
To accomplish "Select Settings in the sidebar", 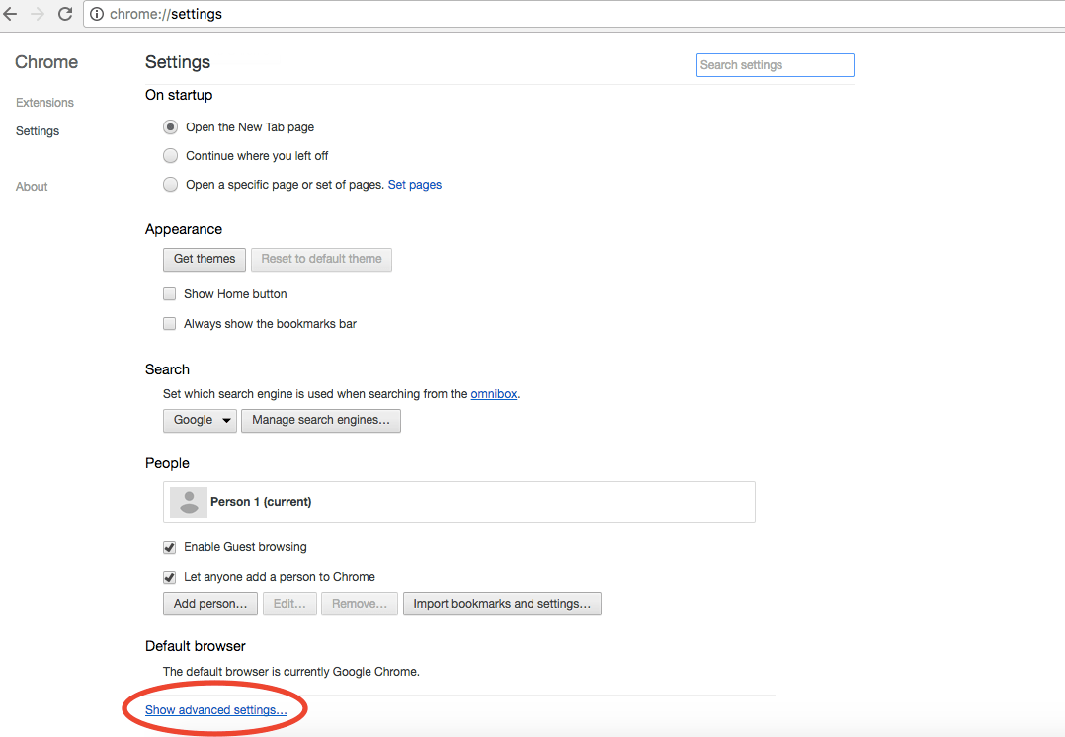I will (38, 131).
